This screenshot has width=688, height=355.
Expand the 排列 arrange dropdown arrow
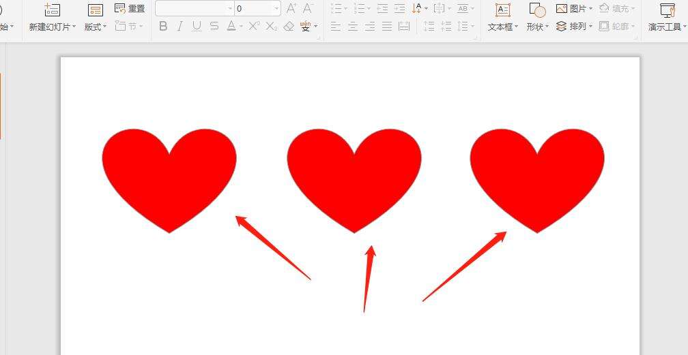tap(590, 27)
